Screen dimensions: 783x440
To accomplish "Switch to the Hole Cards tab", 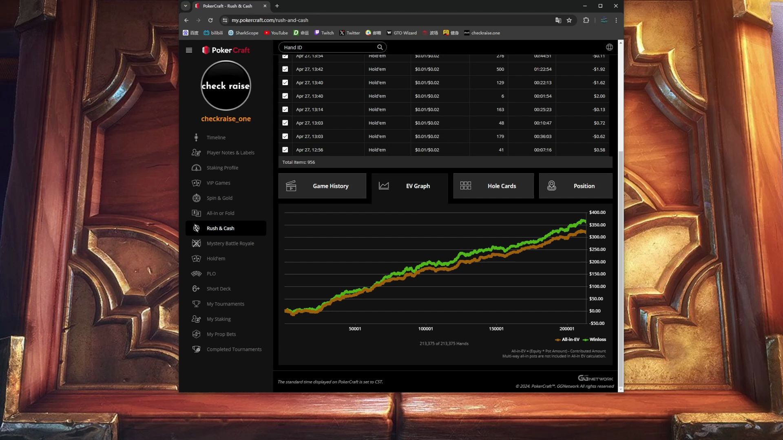I will 493,186.
